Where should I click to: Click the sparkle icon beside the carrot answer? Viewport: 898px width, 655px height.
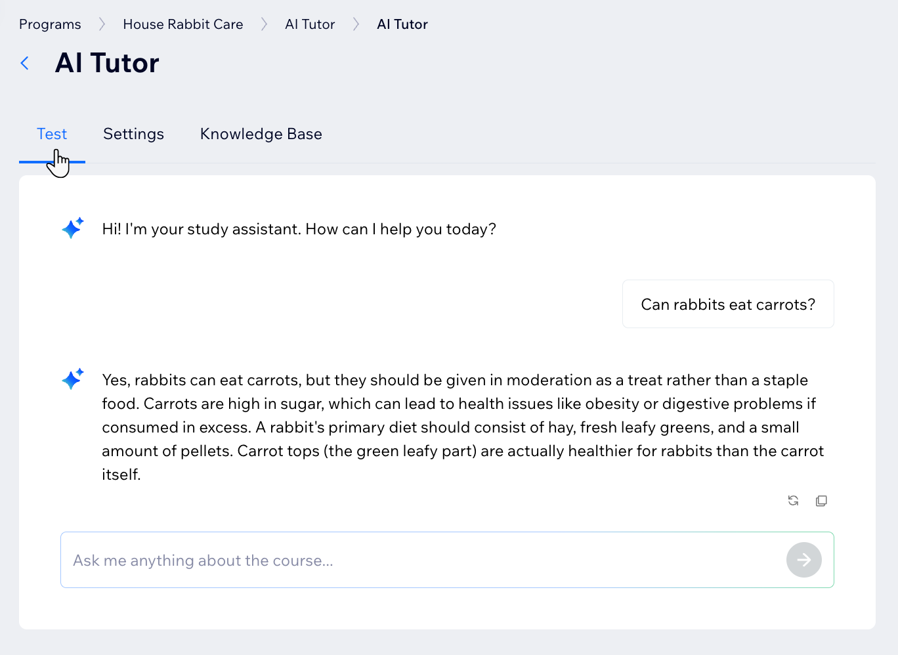click(x=72, y=379)
